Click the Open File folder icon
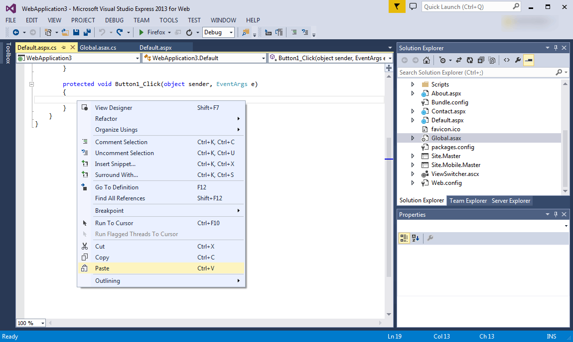Viewport: 573px width, 342px height. tap(65, 32)
